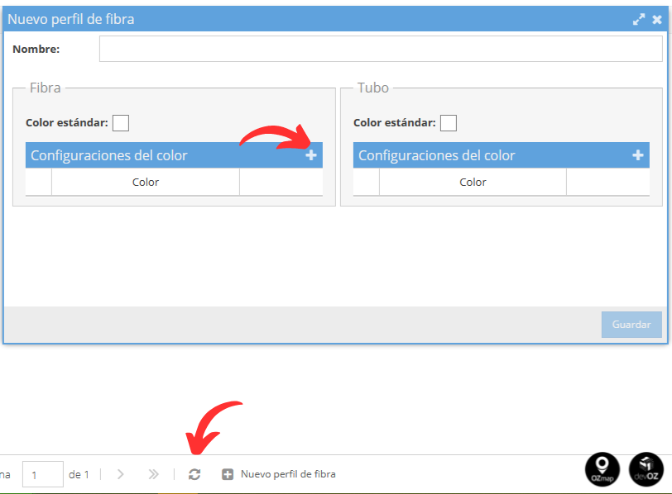Screen dimensions: 672x494
Task: Open the devOZ logo button
Action: point(646,469)
